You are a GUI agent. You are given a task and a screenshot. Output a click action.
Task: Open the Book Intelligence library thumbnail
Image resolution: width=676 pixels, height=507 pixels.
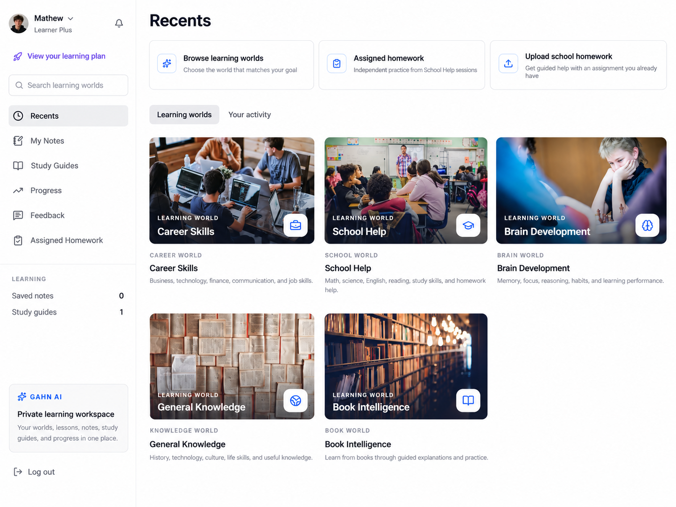point(406,366)
